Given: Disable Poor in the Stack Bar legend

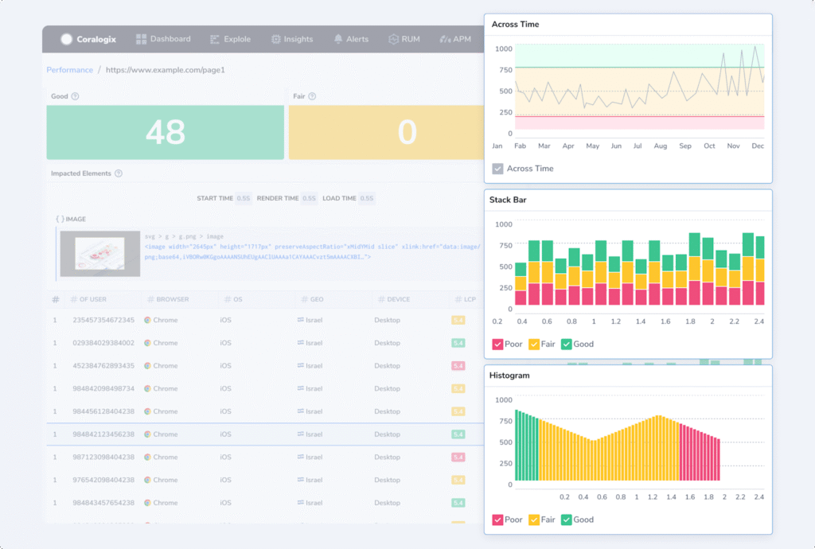Looking at the screenshot, I should point(499,344).
